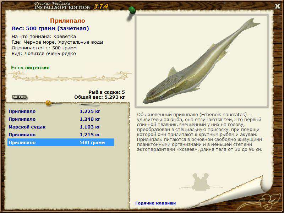Select the Прилипало 1,215 кг entry

(x=61, y=135)
